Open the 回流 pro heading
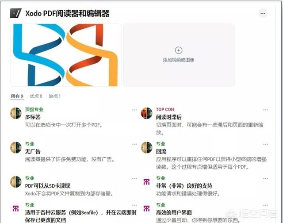Image resolution: width=283 pixels, height=223 pixels. click(x=161, y=151)
